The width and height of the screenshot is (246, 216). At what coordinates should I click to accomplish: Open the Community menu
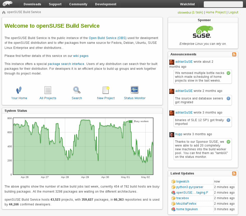click(x=78, y=4)
